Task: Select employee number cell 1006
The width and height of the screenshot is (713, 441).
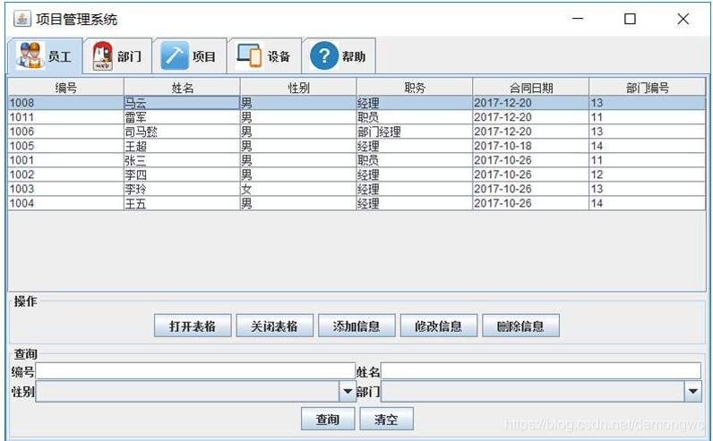Action: tap(66, 131)
